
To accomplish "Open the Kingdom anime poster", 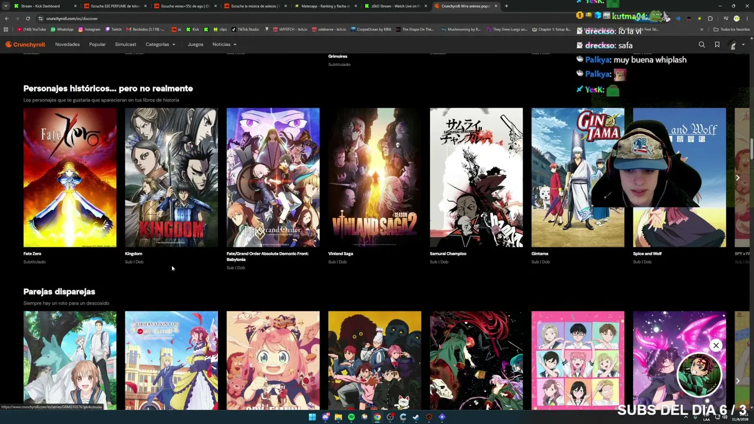I will [x=171, y=177].
